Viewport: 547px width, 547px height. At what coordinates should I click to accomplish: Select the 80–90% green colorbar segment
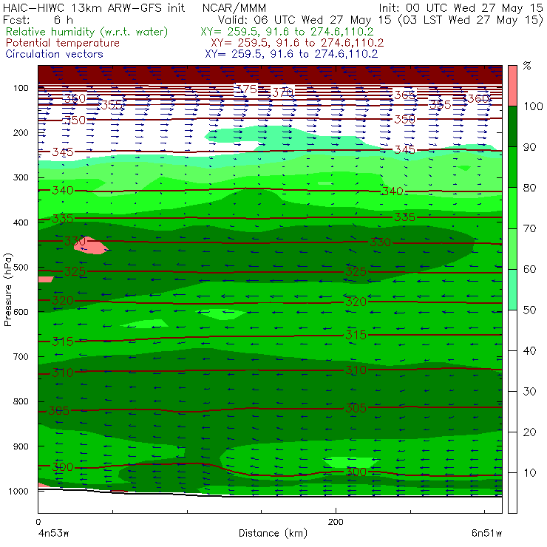tap(512, 167)
